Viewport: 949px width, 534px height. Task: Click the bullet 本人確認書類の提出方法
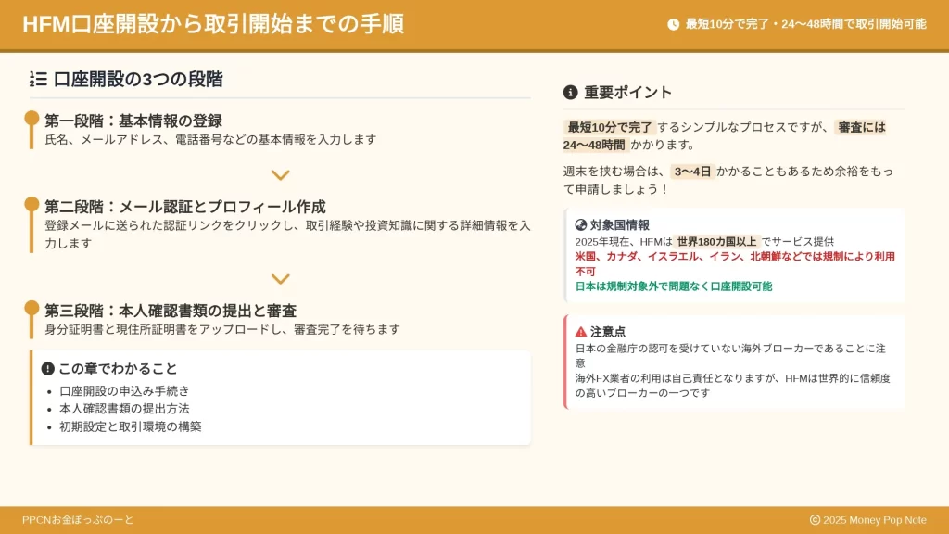click(125, 409)
